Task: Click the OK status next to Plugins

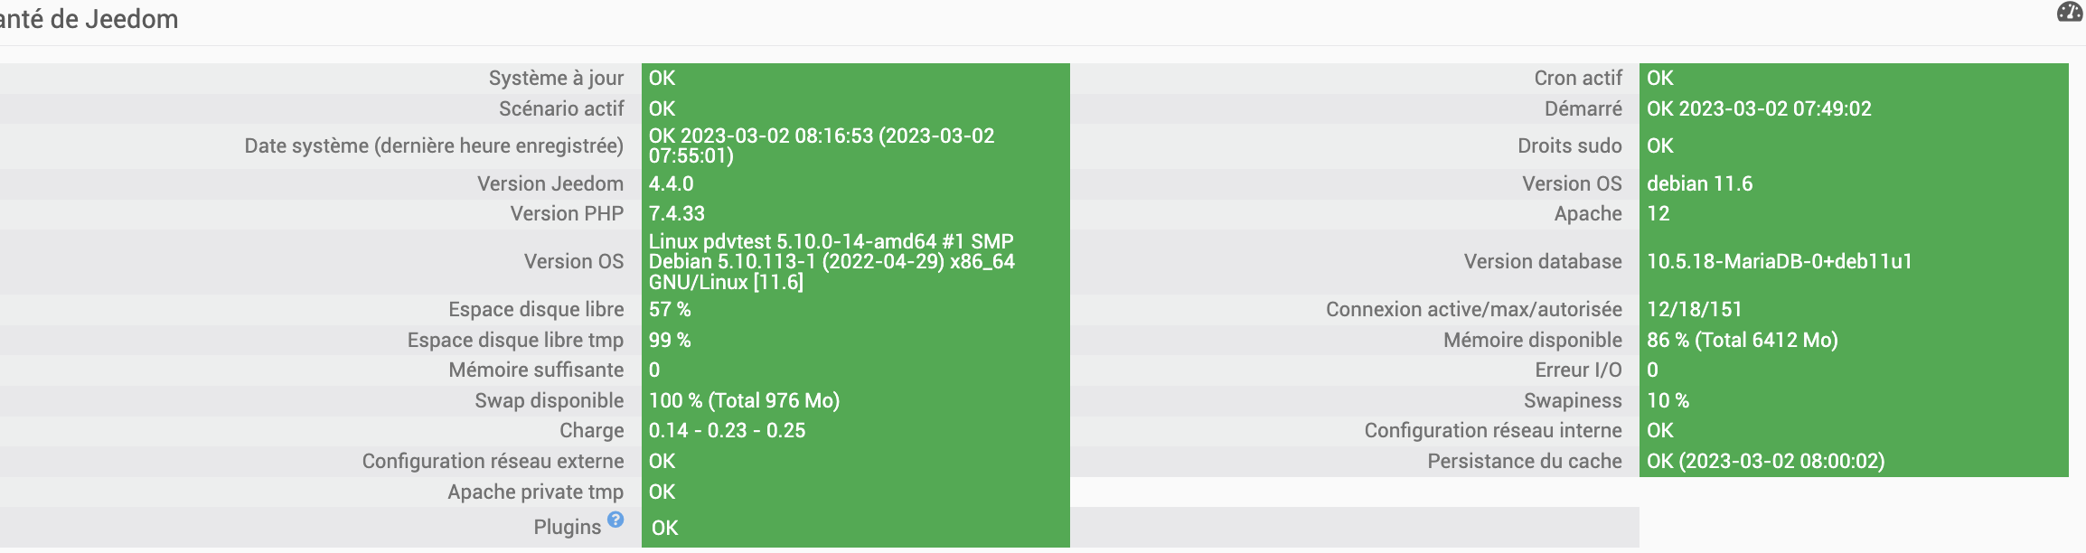Action: click(663, 528)
